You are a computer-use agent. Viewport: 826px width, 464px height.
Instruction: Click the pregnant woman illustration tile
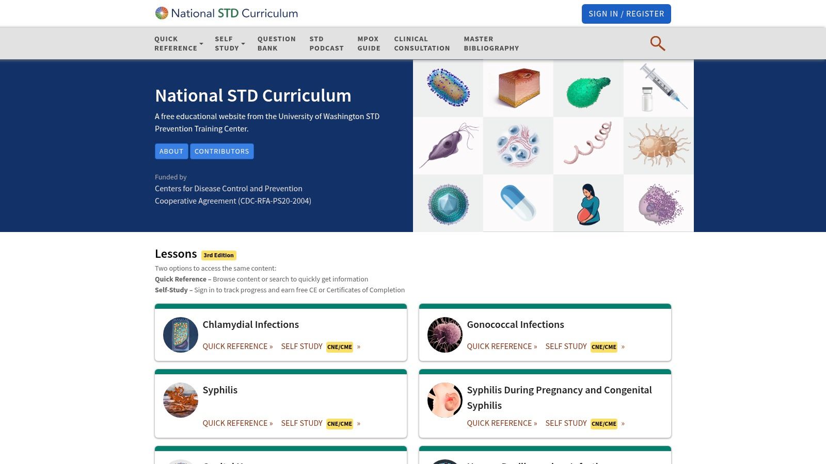coord(589,203)
